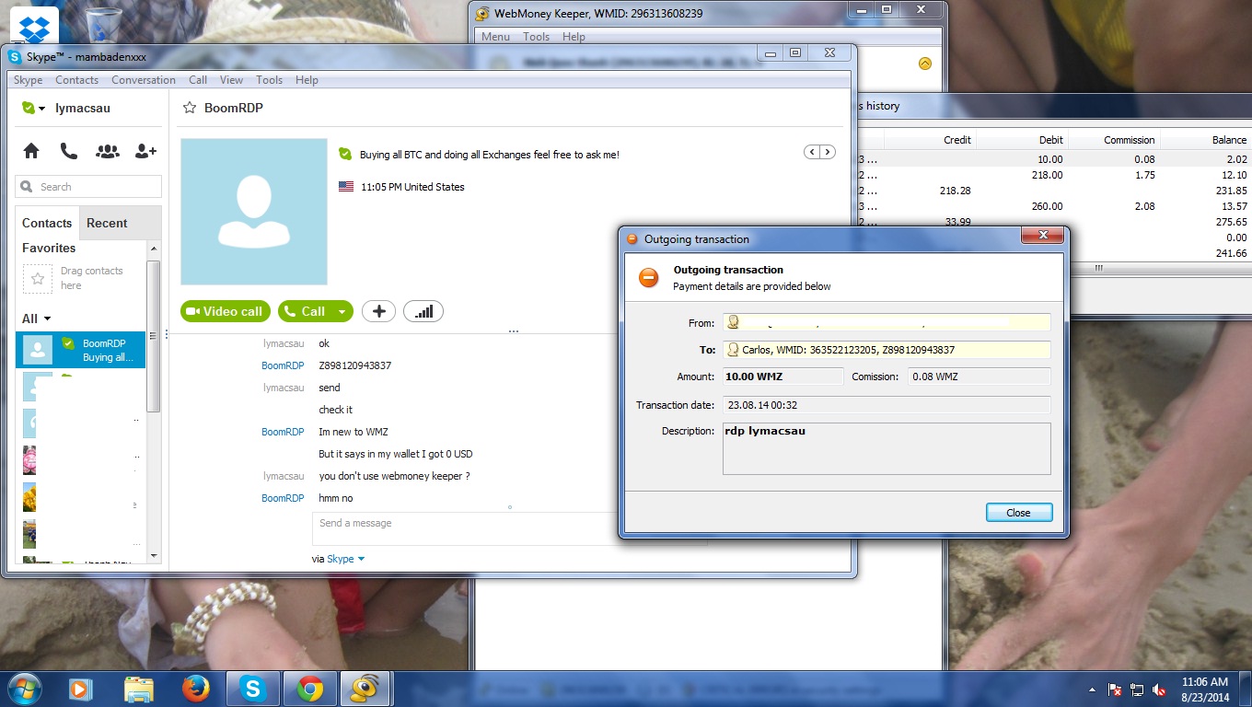Click the next arrow in BoomRDP mood area
The image size is (1252, 707).
coord(828,152)
